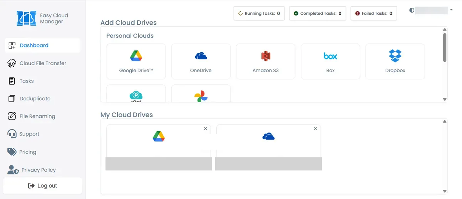This screenshot has height=199, width=462.
Task: Click the Personal Clouds heading
Action: (x=130, y=36)
